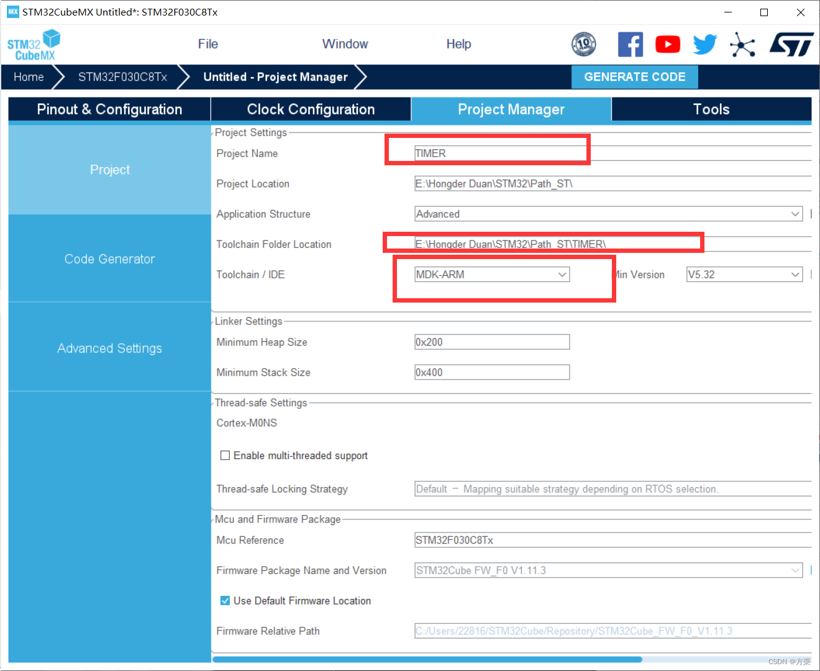The height and width of the screenshot is (671, 820).
Task: Click the MX title bar app icon
Action: tap(12, 12)
